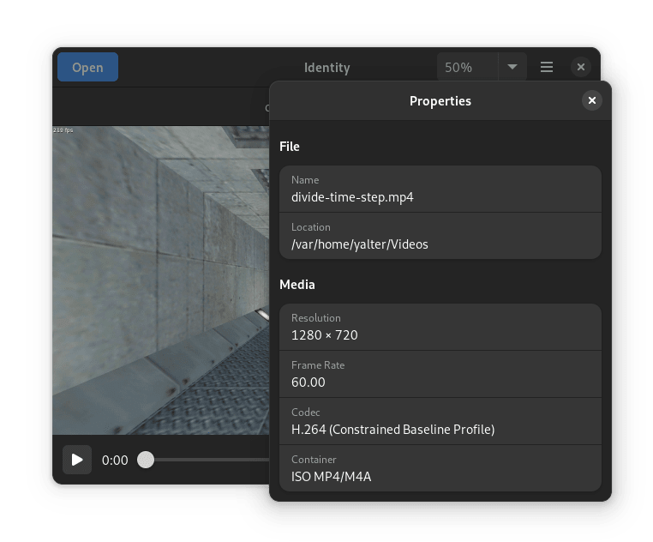Click the 0:00 playback time label
Image resolution: width=653 pixels, height=542 pixels.
click(115, 461)
